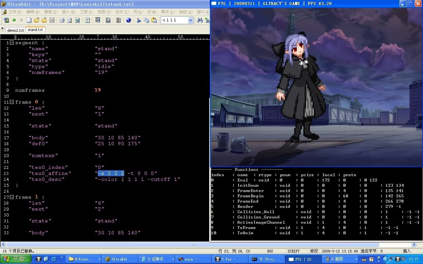
Task: Click the Print icon
Action: point(62,20)
